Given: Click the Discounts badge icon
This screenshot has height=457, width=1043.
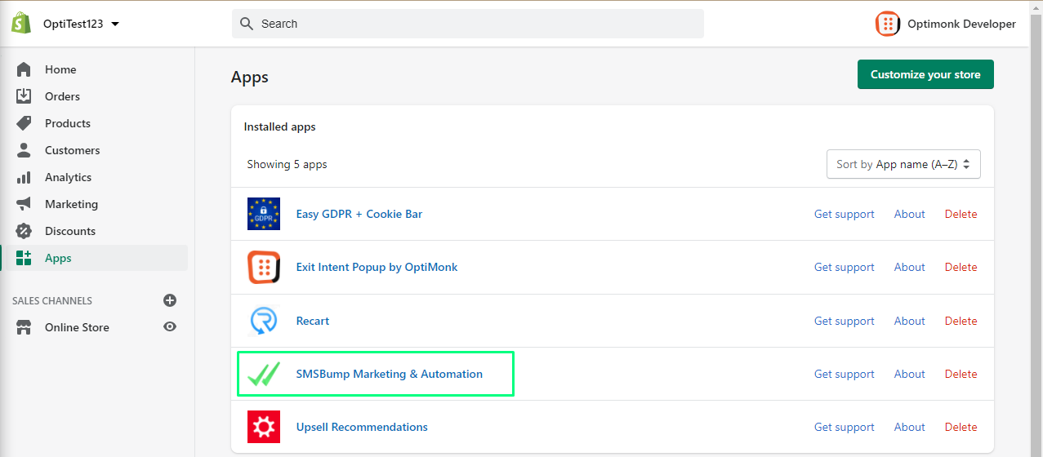Looking at the screenshot, I should [24, 231].
